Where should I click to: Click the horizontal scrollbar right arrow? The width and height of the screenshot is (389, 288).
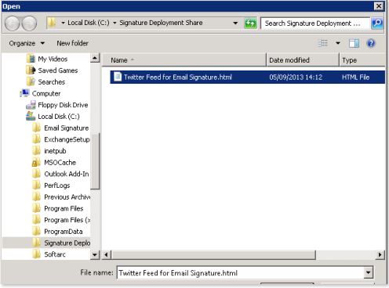[380, 254]
